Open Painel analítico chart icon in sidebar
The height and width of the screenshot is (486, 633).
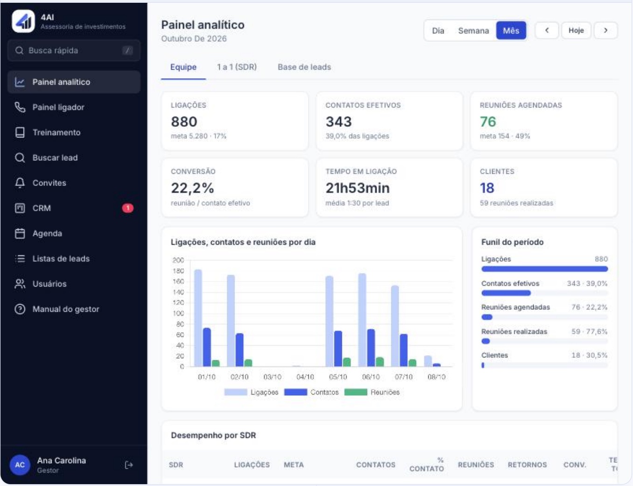[20, 82]
